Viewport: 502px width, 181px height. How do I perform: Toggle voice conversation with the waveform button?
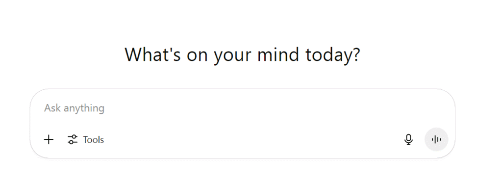click(436, 139)
